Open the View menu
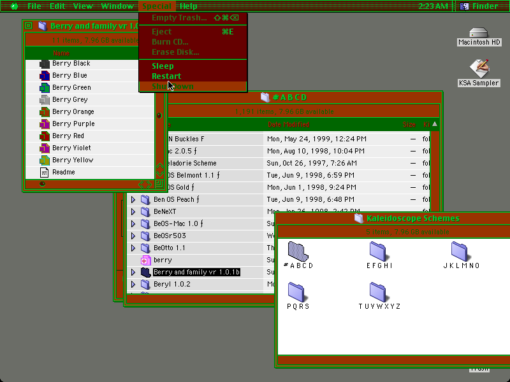 pyautogui.click(x=83, y=6)
